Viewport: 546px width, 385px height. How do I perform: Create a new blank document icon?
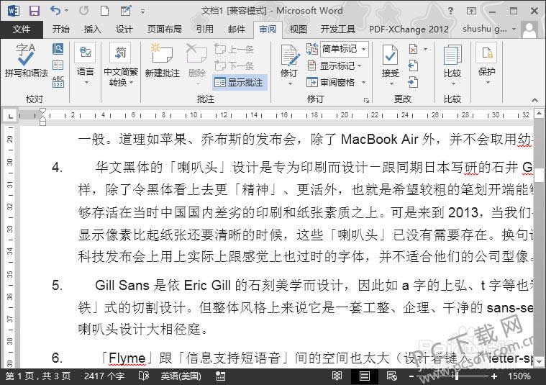(104, 11)
